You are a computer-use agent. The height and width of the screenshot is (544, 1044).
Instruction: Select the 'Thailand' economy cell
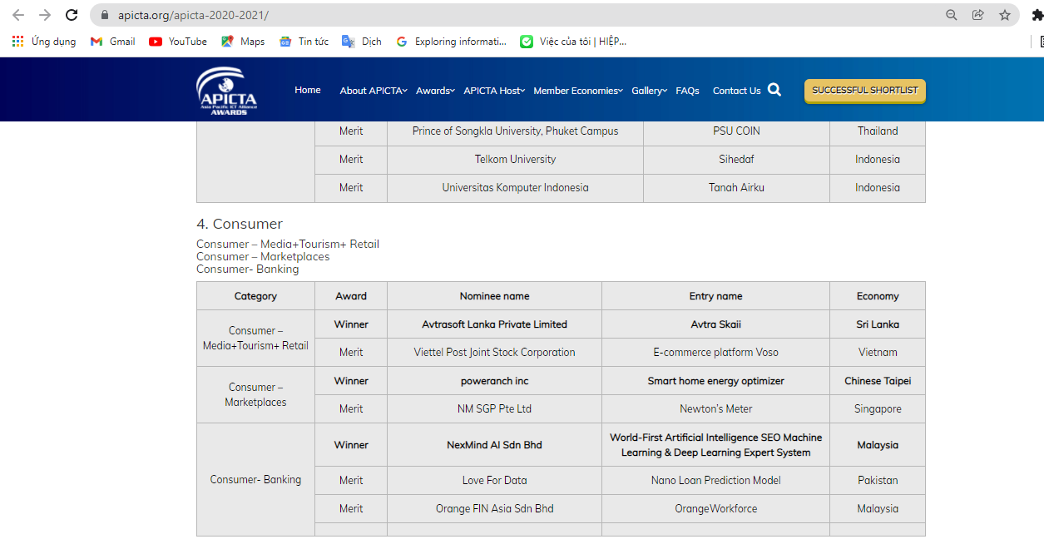point(878,131)
